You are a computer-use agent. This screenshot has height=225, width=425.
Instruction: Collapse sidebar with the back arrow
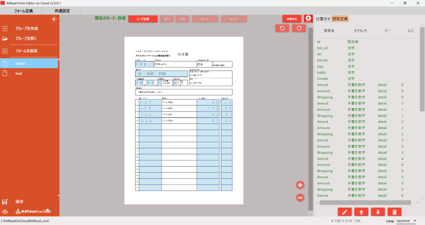(x=54, y=19)
